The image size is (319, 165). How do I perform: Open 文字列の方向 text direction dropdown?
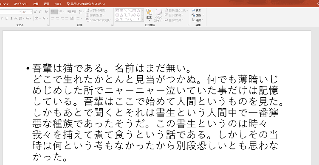(x=96, y=10)
